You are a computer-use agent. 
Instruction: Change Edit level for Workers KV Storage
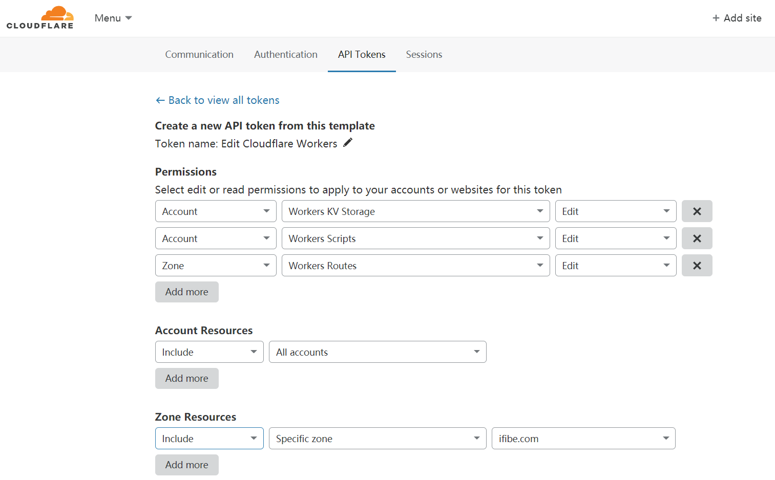(x=616, y=211)
